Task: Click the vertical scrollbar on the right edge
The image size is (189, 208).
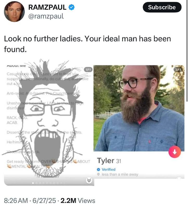Action: coord(187,50)
